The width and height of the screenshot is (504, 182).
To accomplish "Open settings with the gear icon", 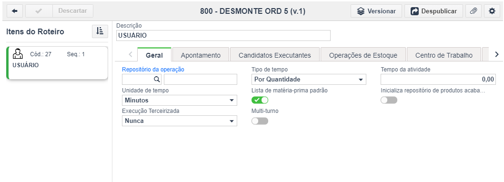I will click(x=492, y=11).
